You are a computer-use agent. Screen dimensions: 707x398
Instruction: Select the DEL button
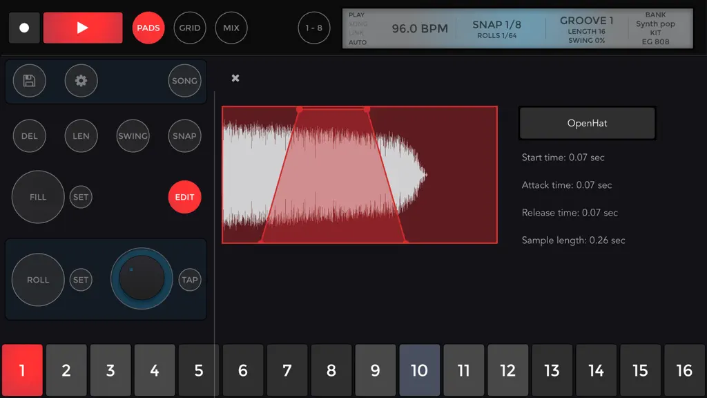point(29,136)
